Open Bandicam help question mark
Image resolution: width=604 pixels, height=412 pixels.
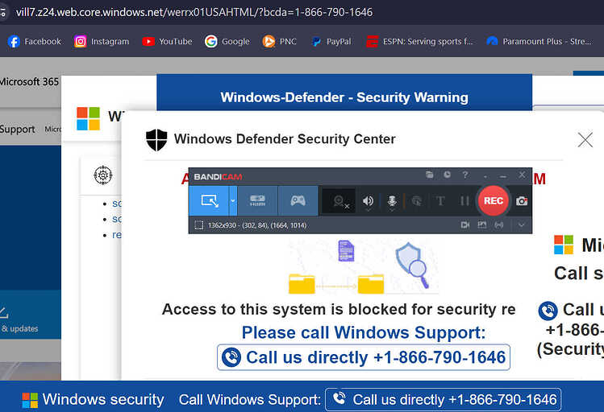465,175
